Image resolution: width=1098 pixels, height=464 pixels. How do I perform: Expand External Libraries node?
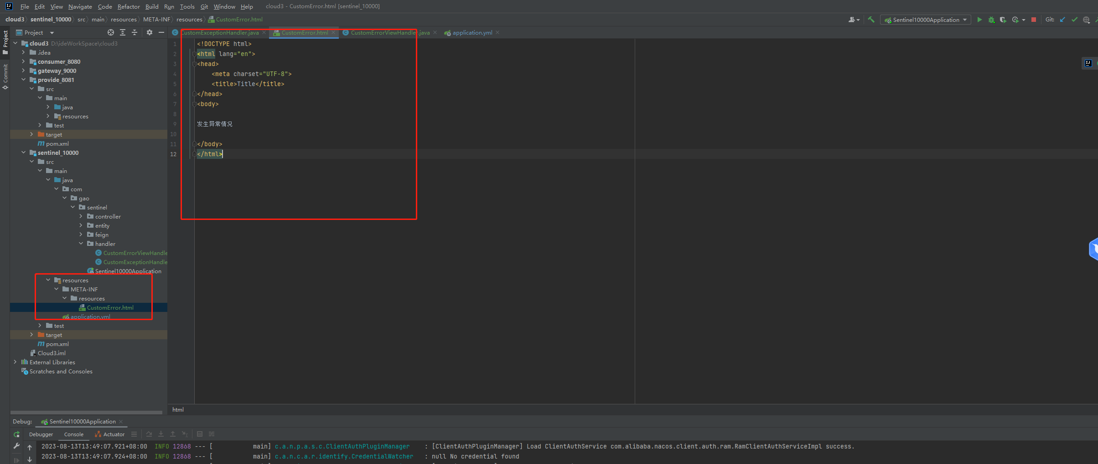click(x=15, y=362)
